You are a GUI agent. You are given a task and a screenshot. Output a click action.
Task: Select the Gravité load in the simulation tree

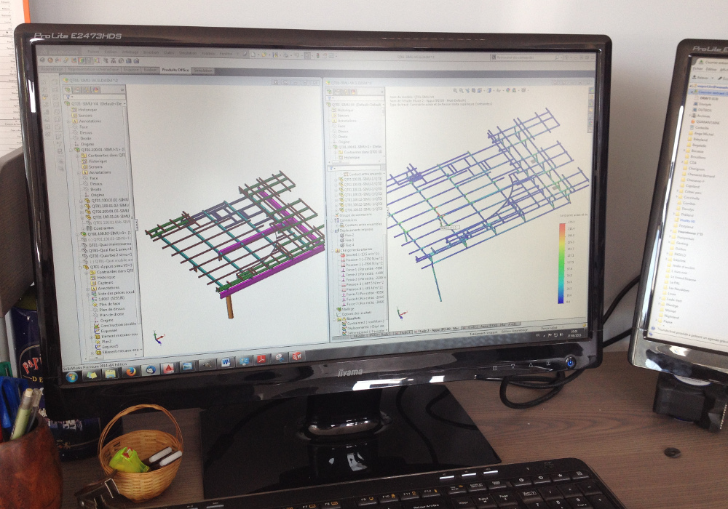pyautogui.click(x=361, y=254)
